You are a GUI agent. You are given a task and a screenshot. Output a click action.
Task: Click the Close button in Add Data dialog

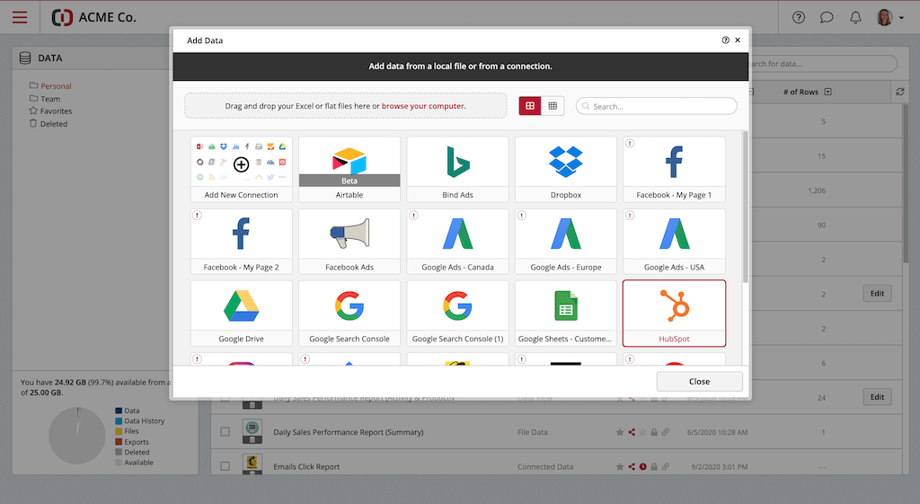[699, 382]
